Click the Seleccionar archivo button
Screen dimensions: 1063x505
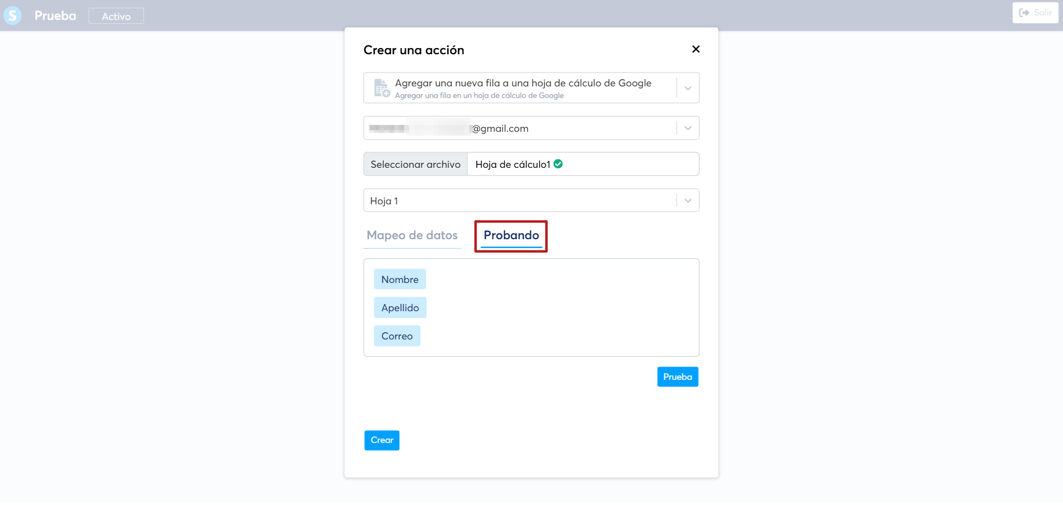416,164
